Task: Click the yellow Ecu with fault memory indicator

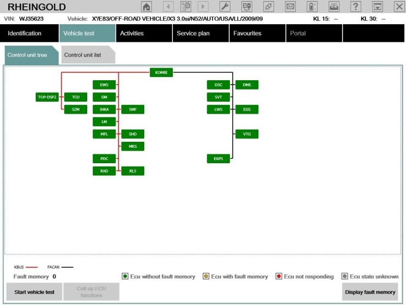Action: 206,276
